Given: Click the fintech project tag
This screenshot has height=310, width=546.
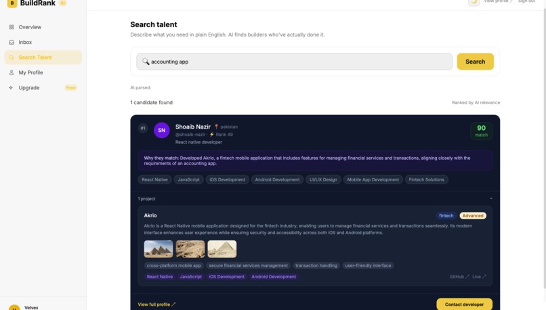Looking at the screenshot, I should (446, 216).
